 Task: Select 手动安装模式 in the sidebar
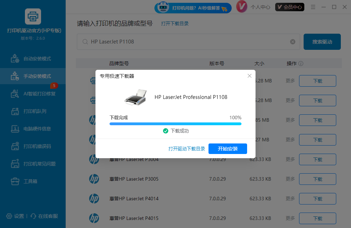click(37, 76)
